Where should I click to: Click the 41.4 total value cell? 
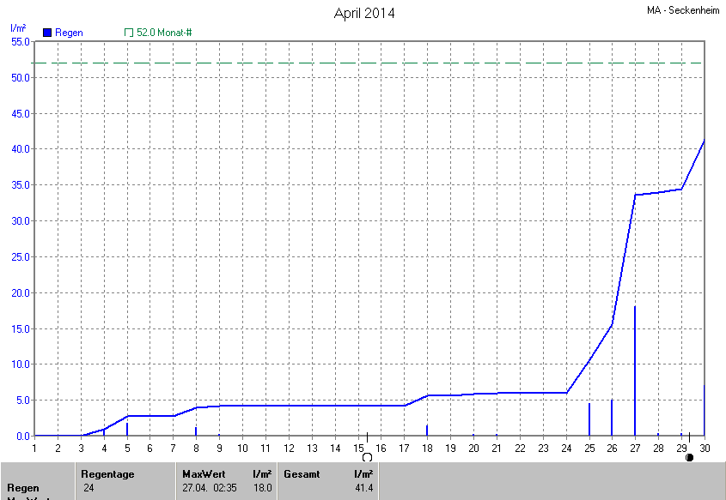coord(362,488)
